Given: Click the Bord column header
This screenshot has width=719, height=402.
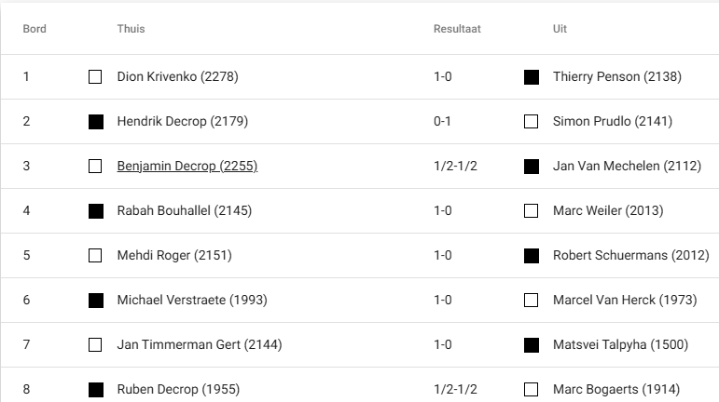Looking at the screenshot, I should point(35,29).
